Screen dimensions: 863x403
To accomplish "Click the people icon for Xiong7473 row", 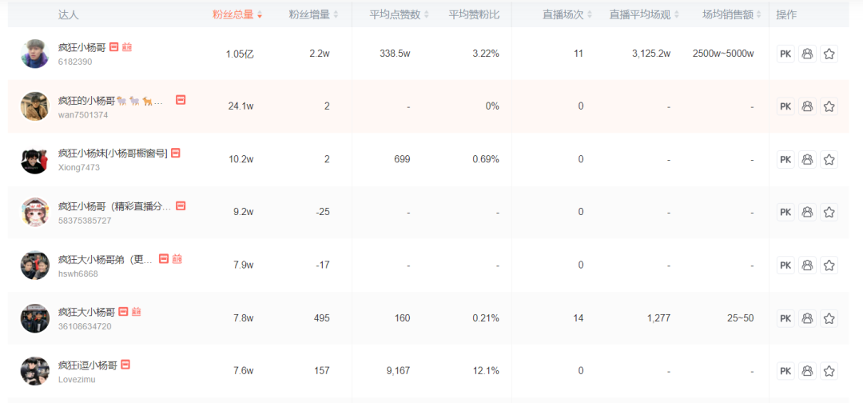I will tap(807, 159).
